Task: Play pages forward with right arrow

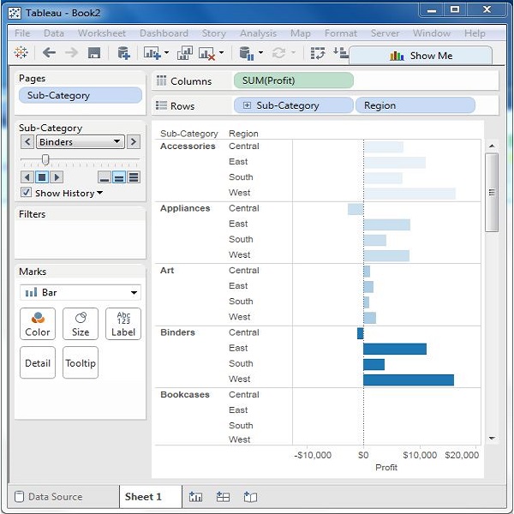Action: 57,177
